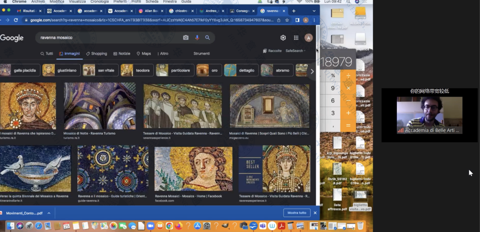Screen dimensions: 480x232
Task: Open Raccolte collections link
Action: tap(272, 51)
